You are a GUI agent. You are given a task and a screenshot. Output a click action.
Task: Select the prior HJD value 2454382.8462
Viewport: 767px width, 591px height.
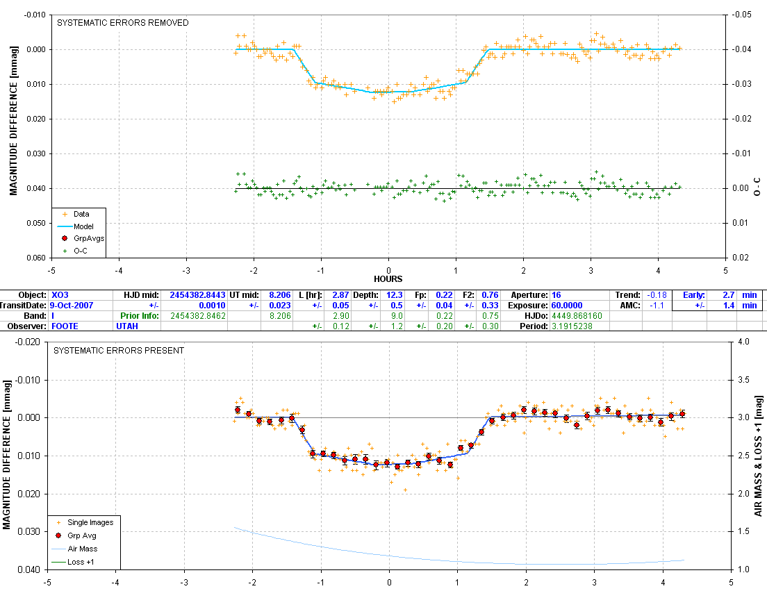197,316
